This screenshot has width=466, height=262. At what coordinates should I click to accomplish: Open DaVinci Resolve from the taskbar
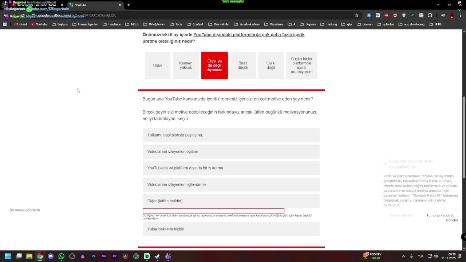tap(126, 256)
